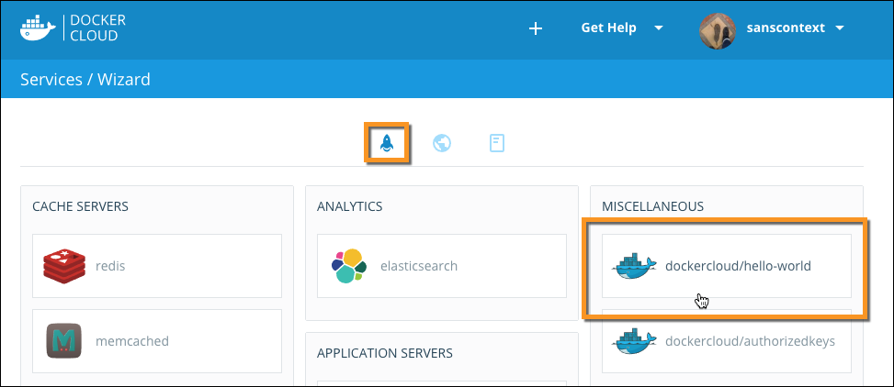894x387 pixels.
Task: Click the whale icon for authorizedkeys
Action: 634,341
